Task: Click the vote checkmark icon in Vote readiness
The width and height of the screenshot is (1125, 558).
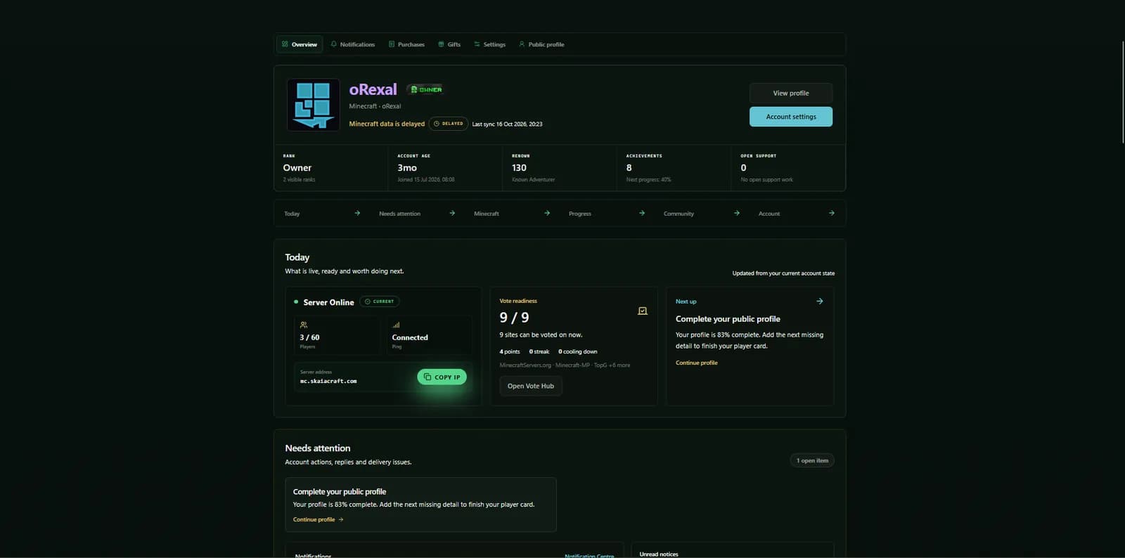Action: 643,311
